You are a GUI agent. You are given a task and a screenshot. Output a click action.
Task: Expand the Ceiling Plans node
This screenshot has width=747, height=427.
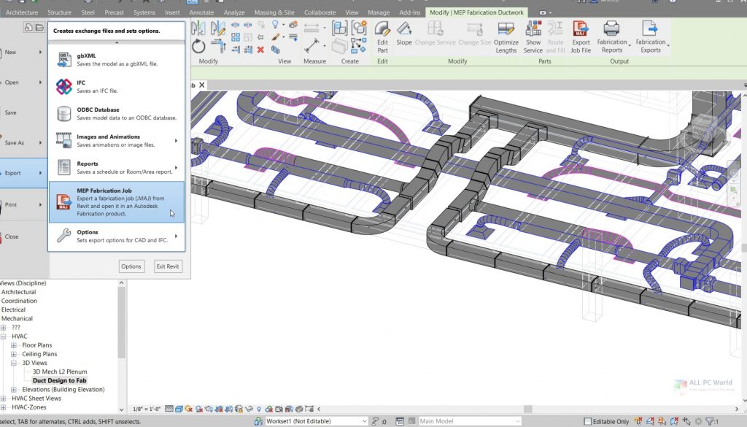[14, 354]
